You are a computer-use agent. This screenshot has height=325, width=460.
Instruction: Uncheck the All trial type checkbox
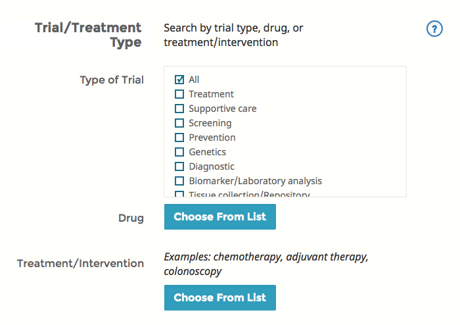tap(179, 80)
